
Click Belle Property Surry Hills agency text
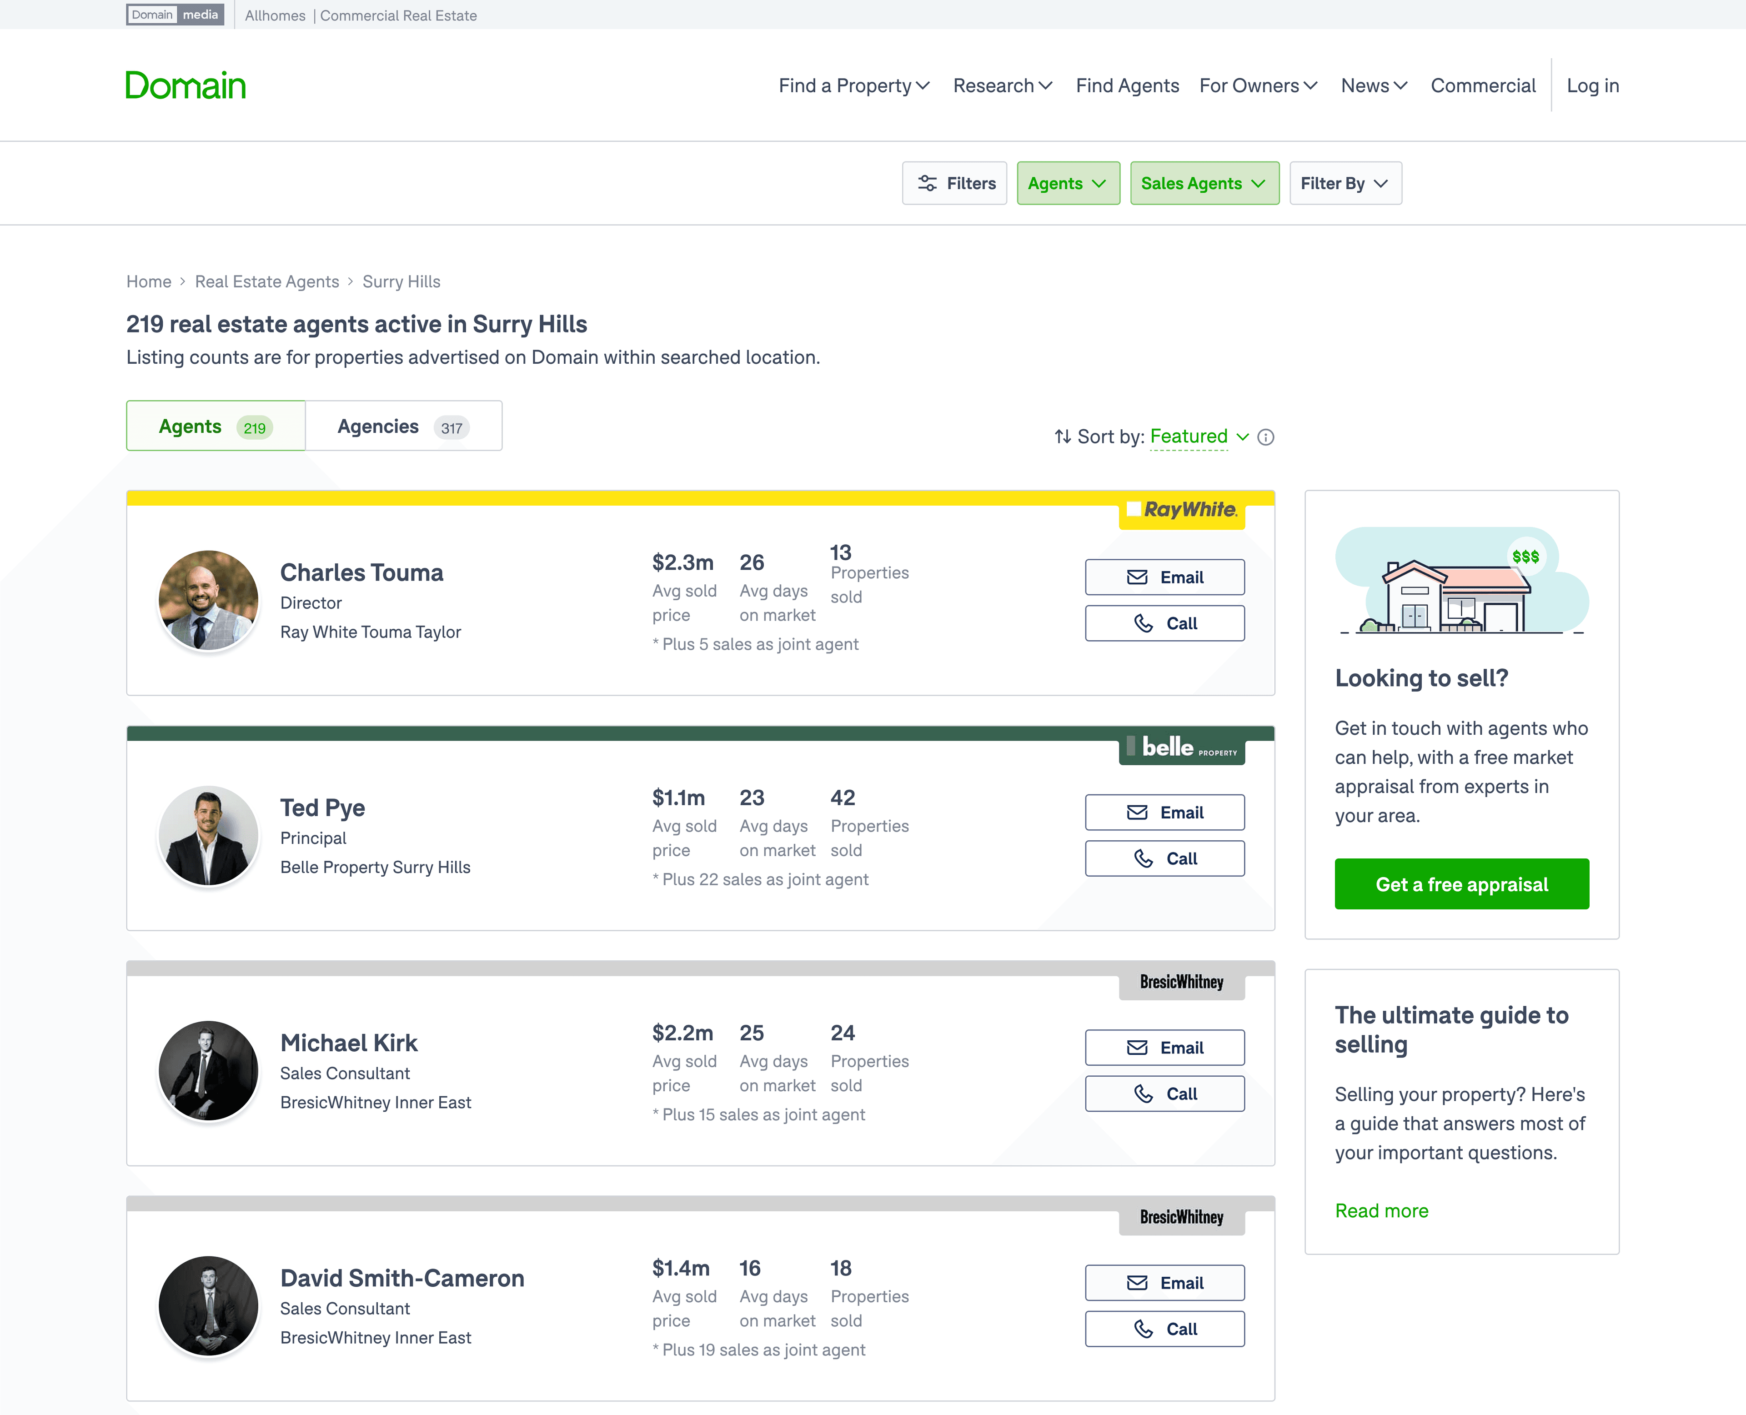375,867
